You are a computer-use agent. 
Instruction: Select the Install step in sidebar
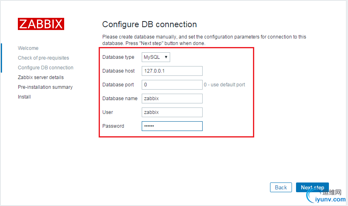[24, 97]
